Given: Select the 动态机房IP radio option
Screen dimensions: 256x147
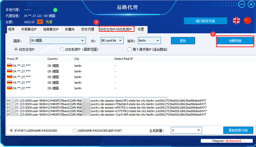Looking at the screenshot, I should pyautogui.click(x=62, y=49).
